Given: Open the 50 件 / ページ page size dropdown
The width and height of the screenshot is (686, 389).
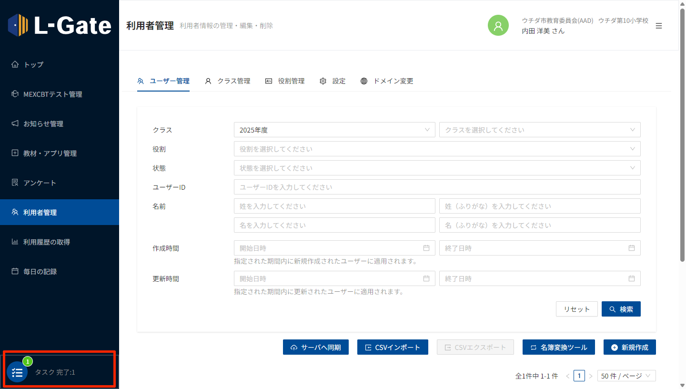Looking at the screenshot, I should 626,376.
